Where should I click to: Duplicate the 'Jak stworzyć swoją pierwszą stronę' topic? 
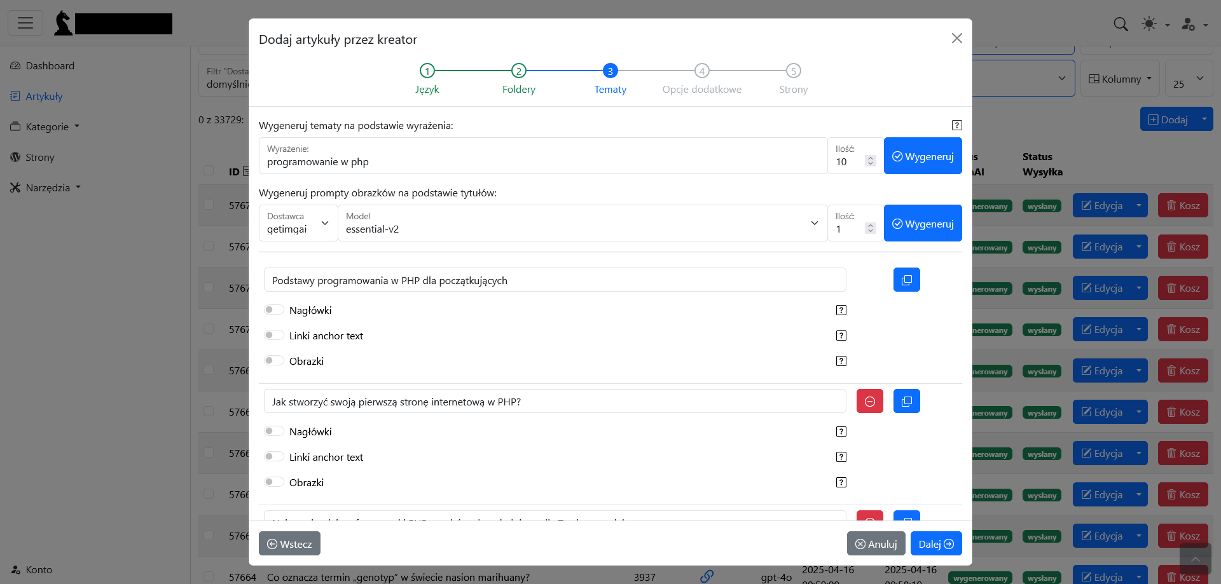pos(906,401)
